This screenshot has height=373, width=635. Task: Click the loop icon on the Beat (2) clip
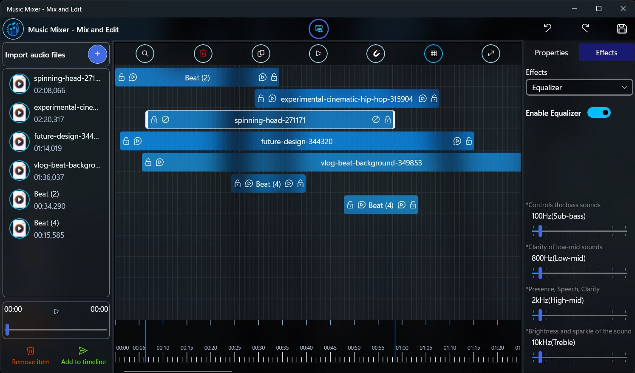[133, 77]
